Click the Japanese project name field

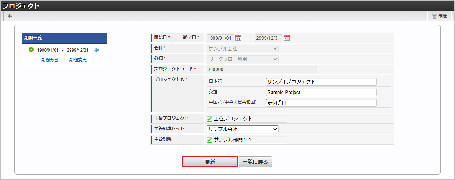pos(321,82)
